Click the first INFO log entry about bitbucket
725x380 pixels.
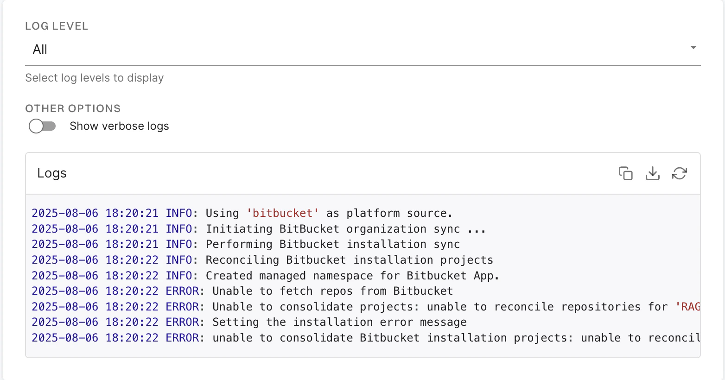[241, 213]
